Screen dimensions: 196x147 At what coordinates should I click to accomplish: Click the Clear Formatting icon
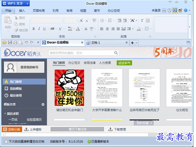(x=94, y=20)
